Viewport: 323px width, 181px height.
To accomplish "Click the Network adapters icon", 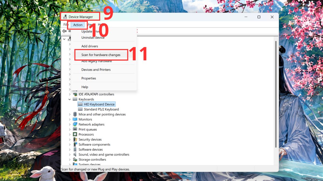I will pyautogui.click(x=75, y=124).
